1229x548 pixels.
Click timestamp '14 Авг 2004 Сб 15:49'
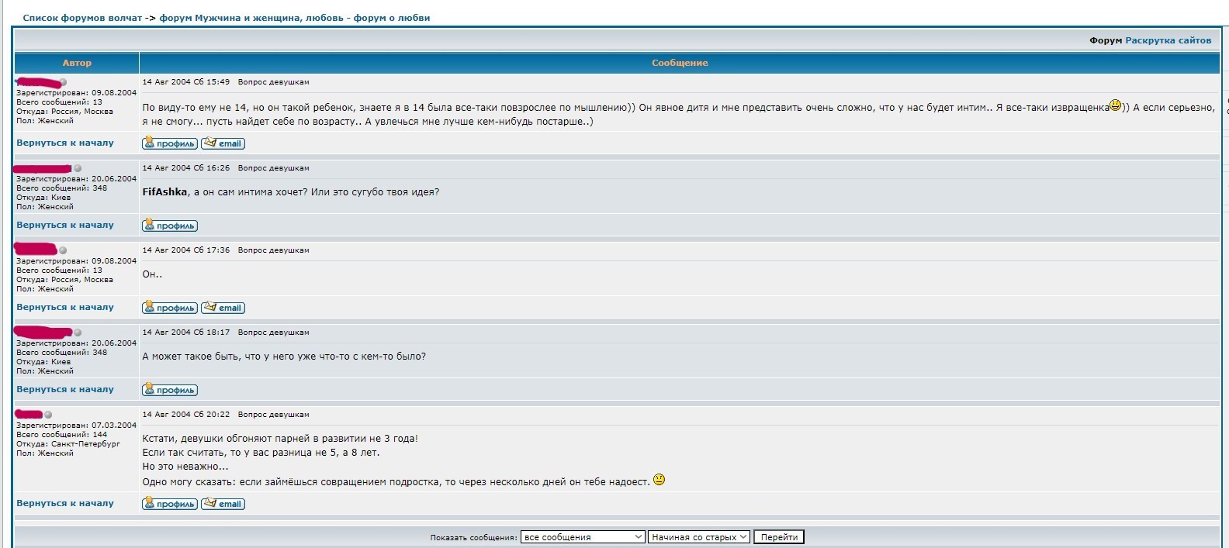click(x=186, y=81)
